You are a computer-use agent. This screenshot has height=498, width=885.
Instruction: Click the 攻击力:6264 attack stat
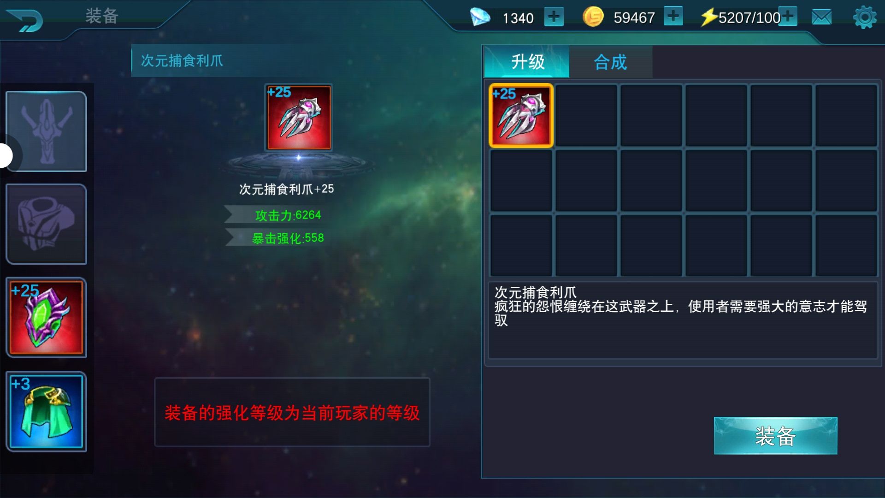click(288, 215)
